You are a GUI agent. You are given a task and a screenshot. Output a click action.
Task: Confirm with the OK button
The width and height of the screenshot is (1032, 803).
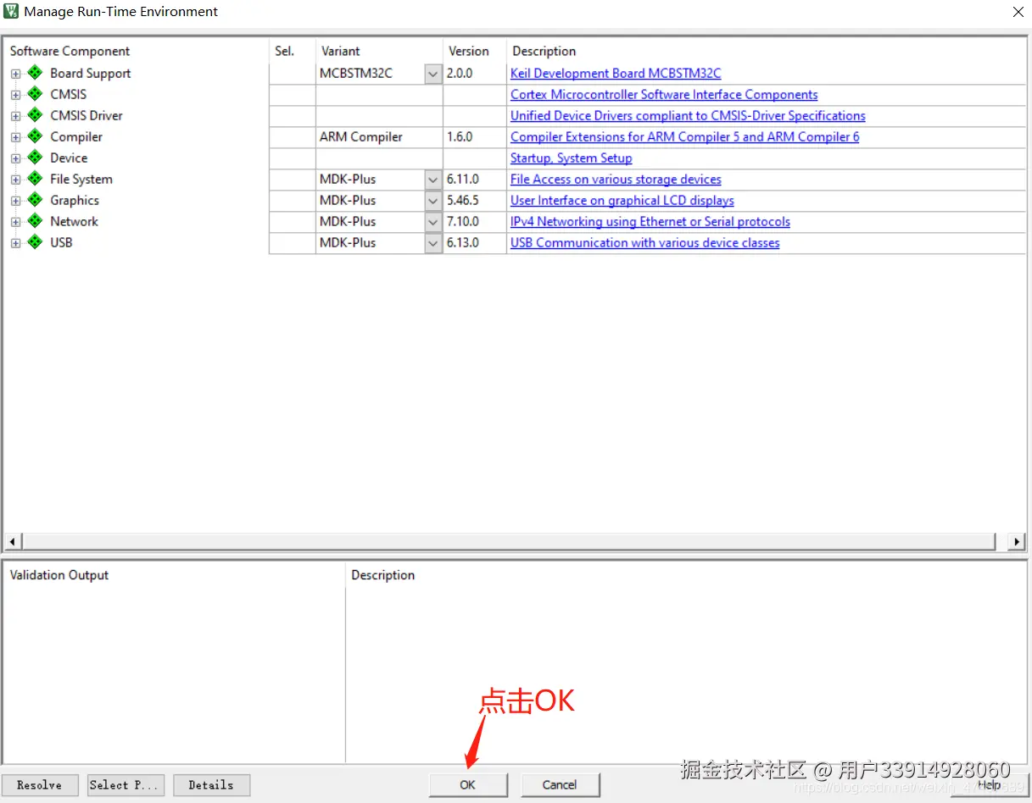pos(468,785)
